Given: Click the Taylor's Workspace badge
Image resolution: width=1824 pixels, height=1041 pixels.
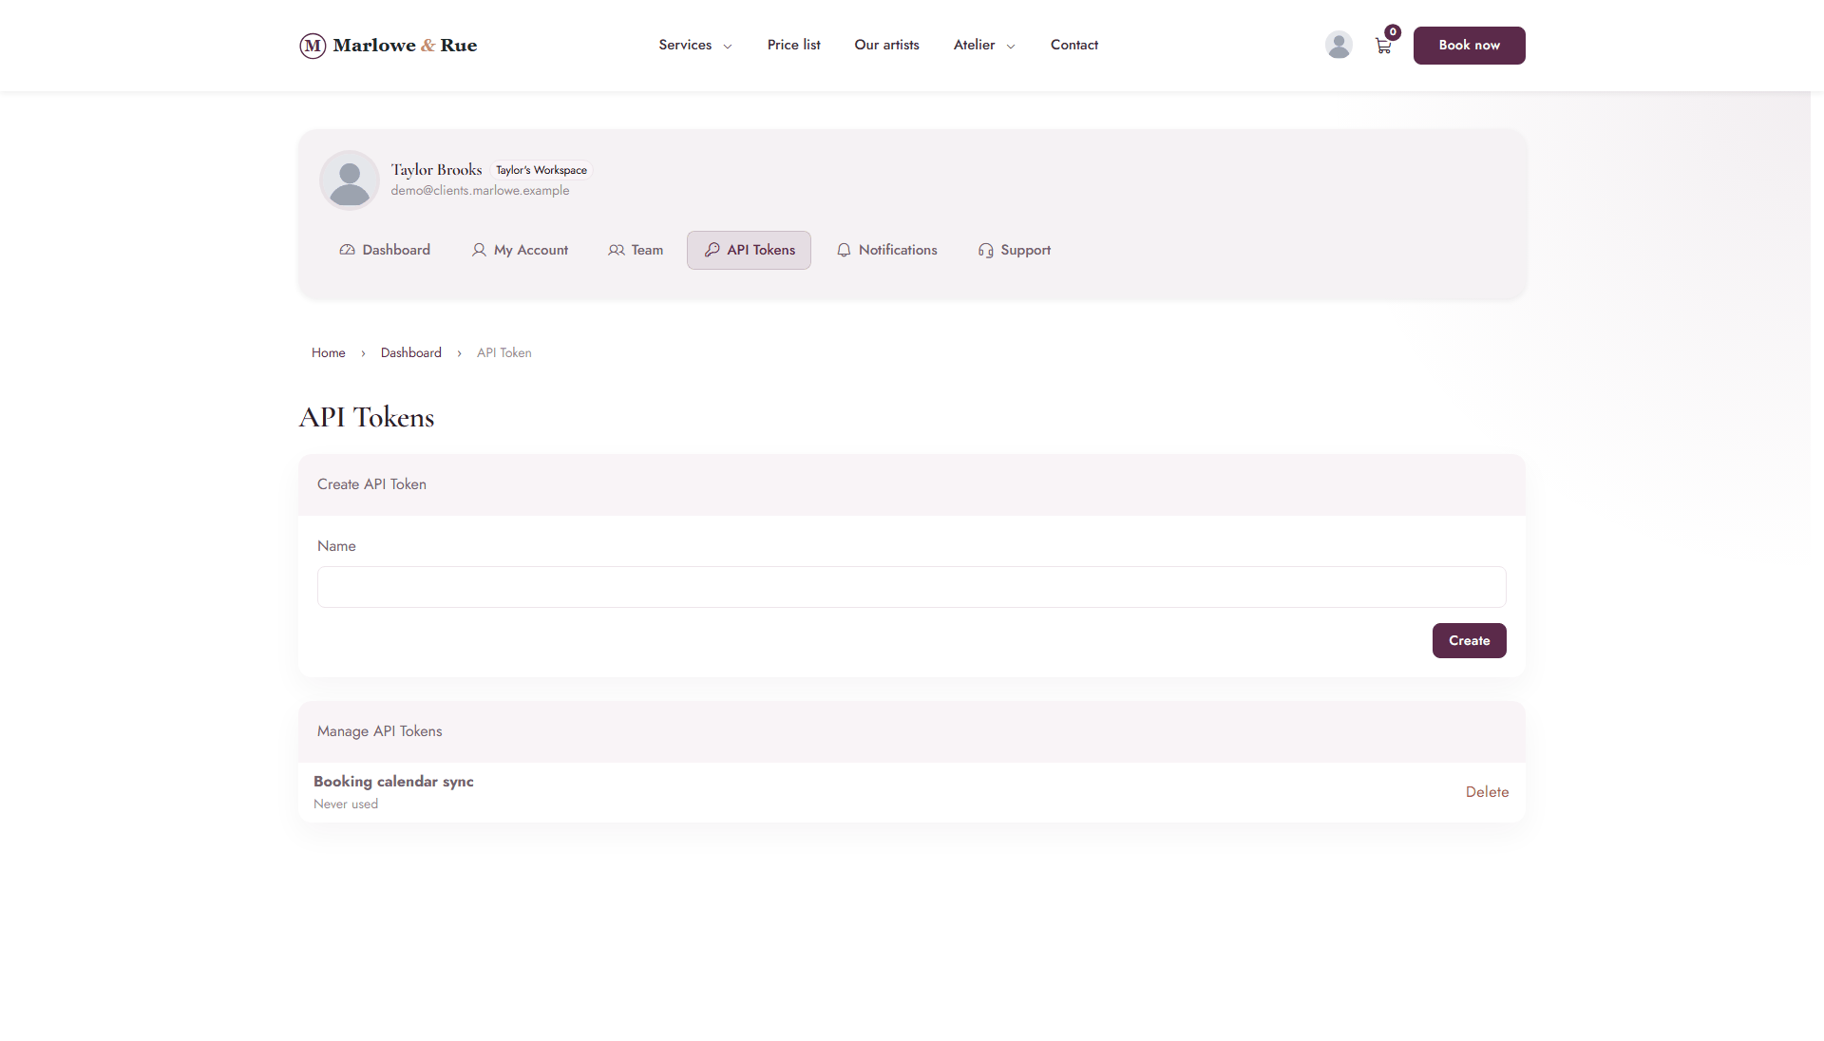Looking at the screenshot, I should (x=541, y=170).
